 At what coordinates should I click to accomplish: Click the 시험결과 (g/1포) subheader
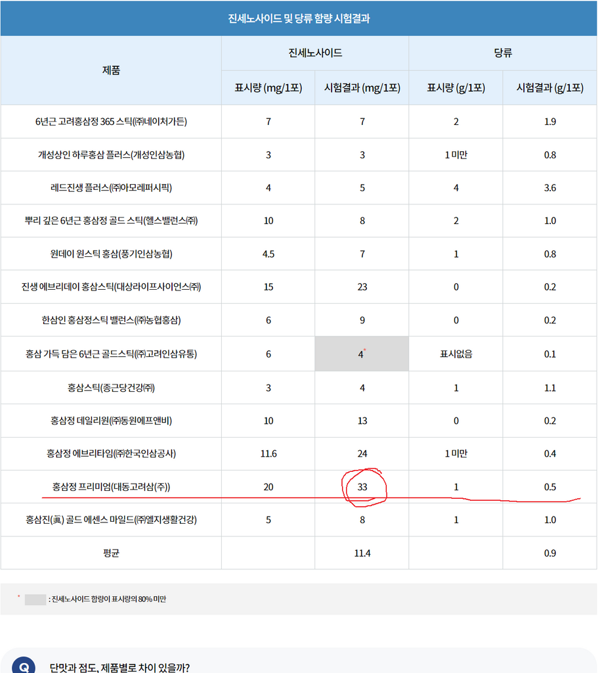(550, 87)
